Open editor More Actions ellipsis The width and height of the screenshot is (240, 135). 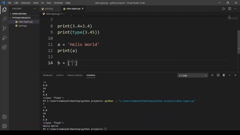pyautogui.click(x=235, y=9)
